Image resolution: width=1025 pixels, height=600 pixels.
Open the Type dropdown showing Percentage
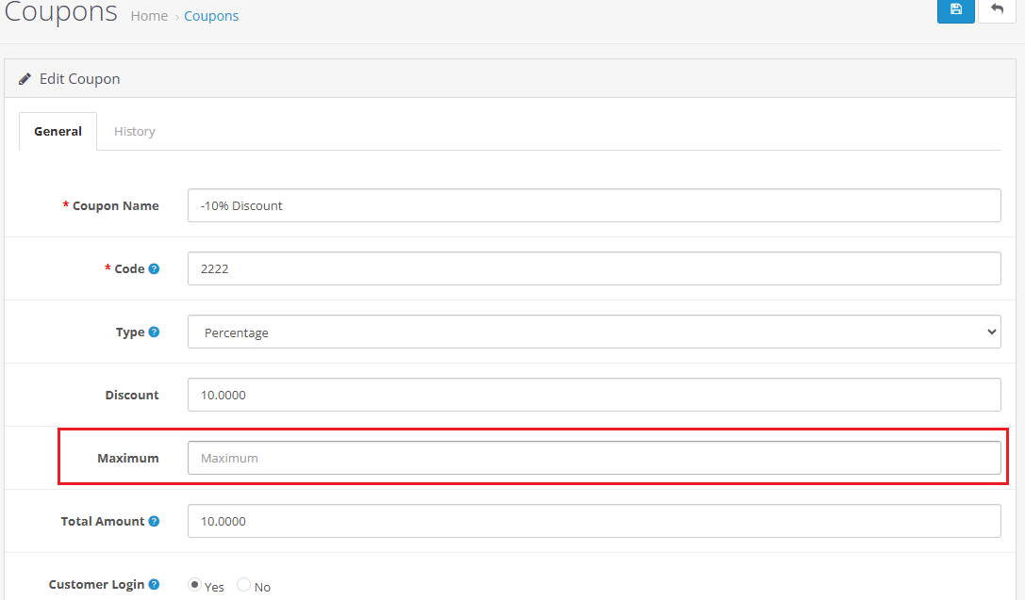click(x=594, y=332)
